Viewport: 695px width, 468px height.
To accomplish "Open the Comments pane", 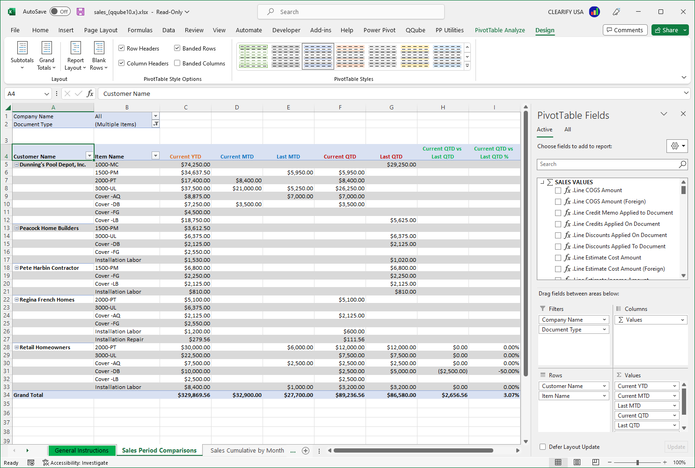I will (x=625, y=29).
